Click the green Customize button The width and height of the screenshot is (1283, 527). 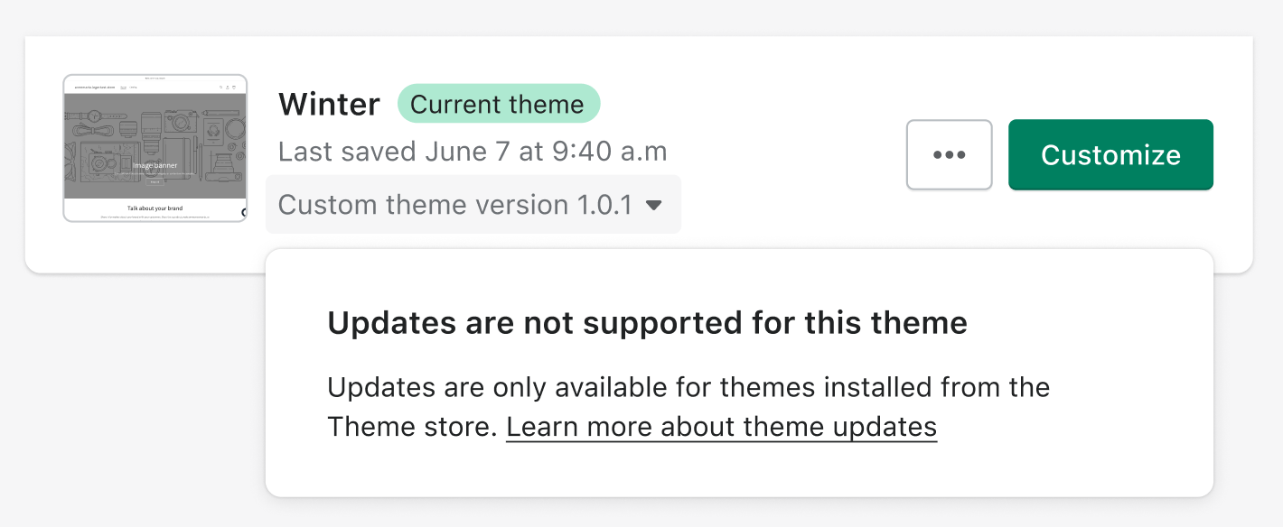pos(1110,154)
